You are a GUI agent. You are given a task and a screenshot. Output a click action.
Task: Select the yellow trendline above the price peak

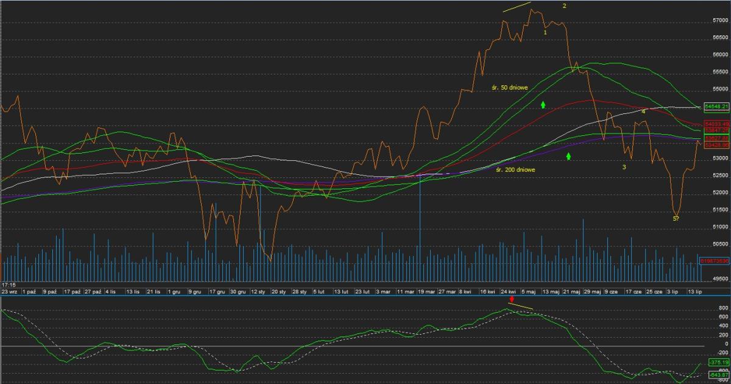tap(517, 7)
